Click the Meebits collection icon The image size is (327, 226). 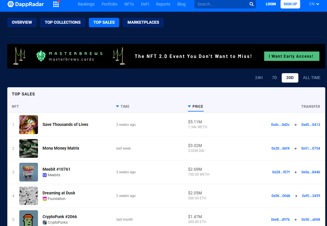pyautogui.click(x=45, y=175)
